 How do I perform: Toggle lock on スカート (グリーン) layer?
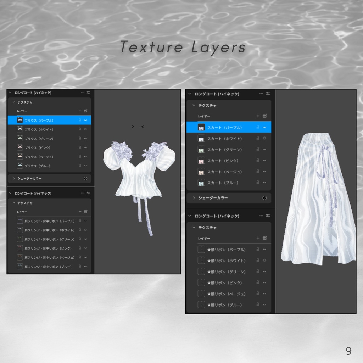tap(258, 149)
